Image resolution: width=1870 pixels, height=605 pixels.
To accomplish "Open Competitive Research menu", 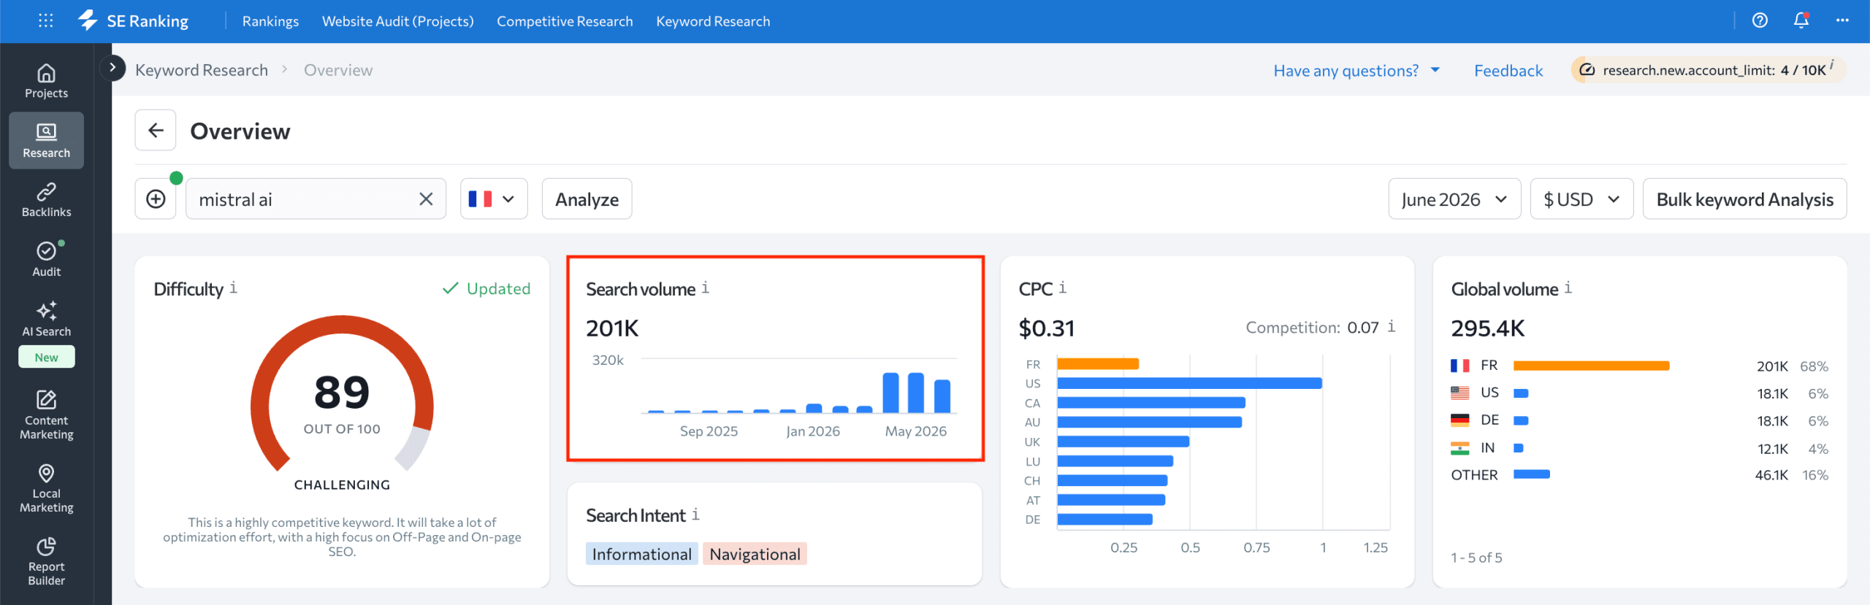I will (565, 21).
